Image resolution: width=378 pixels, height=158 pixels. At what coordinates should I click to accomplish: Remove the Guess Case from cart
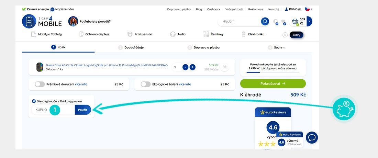coord(224,67)
